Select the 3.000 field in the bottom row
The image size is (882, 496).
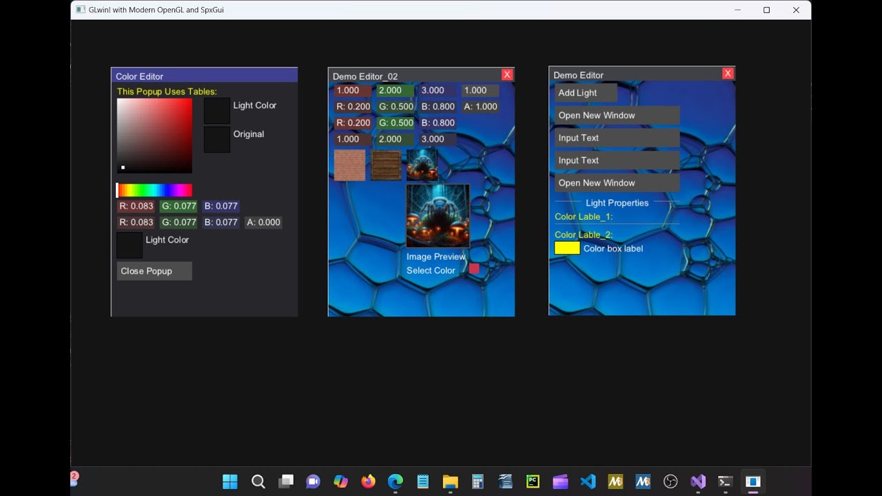point(438,138)
